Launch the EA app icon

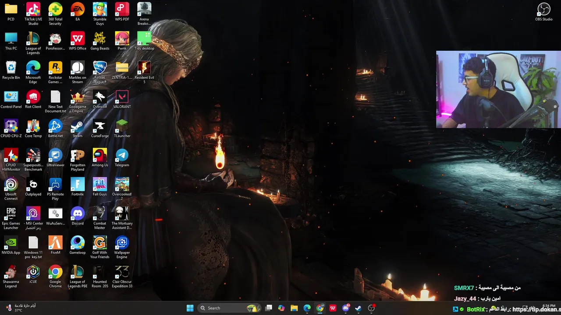point(78,12)
